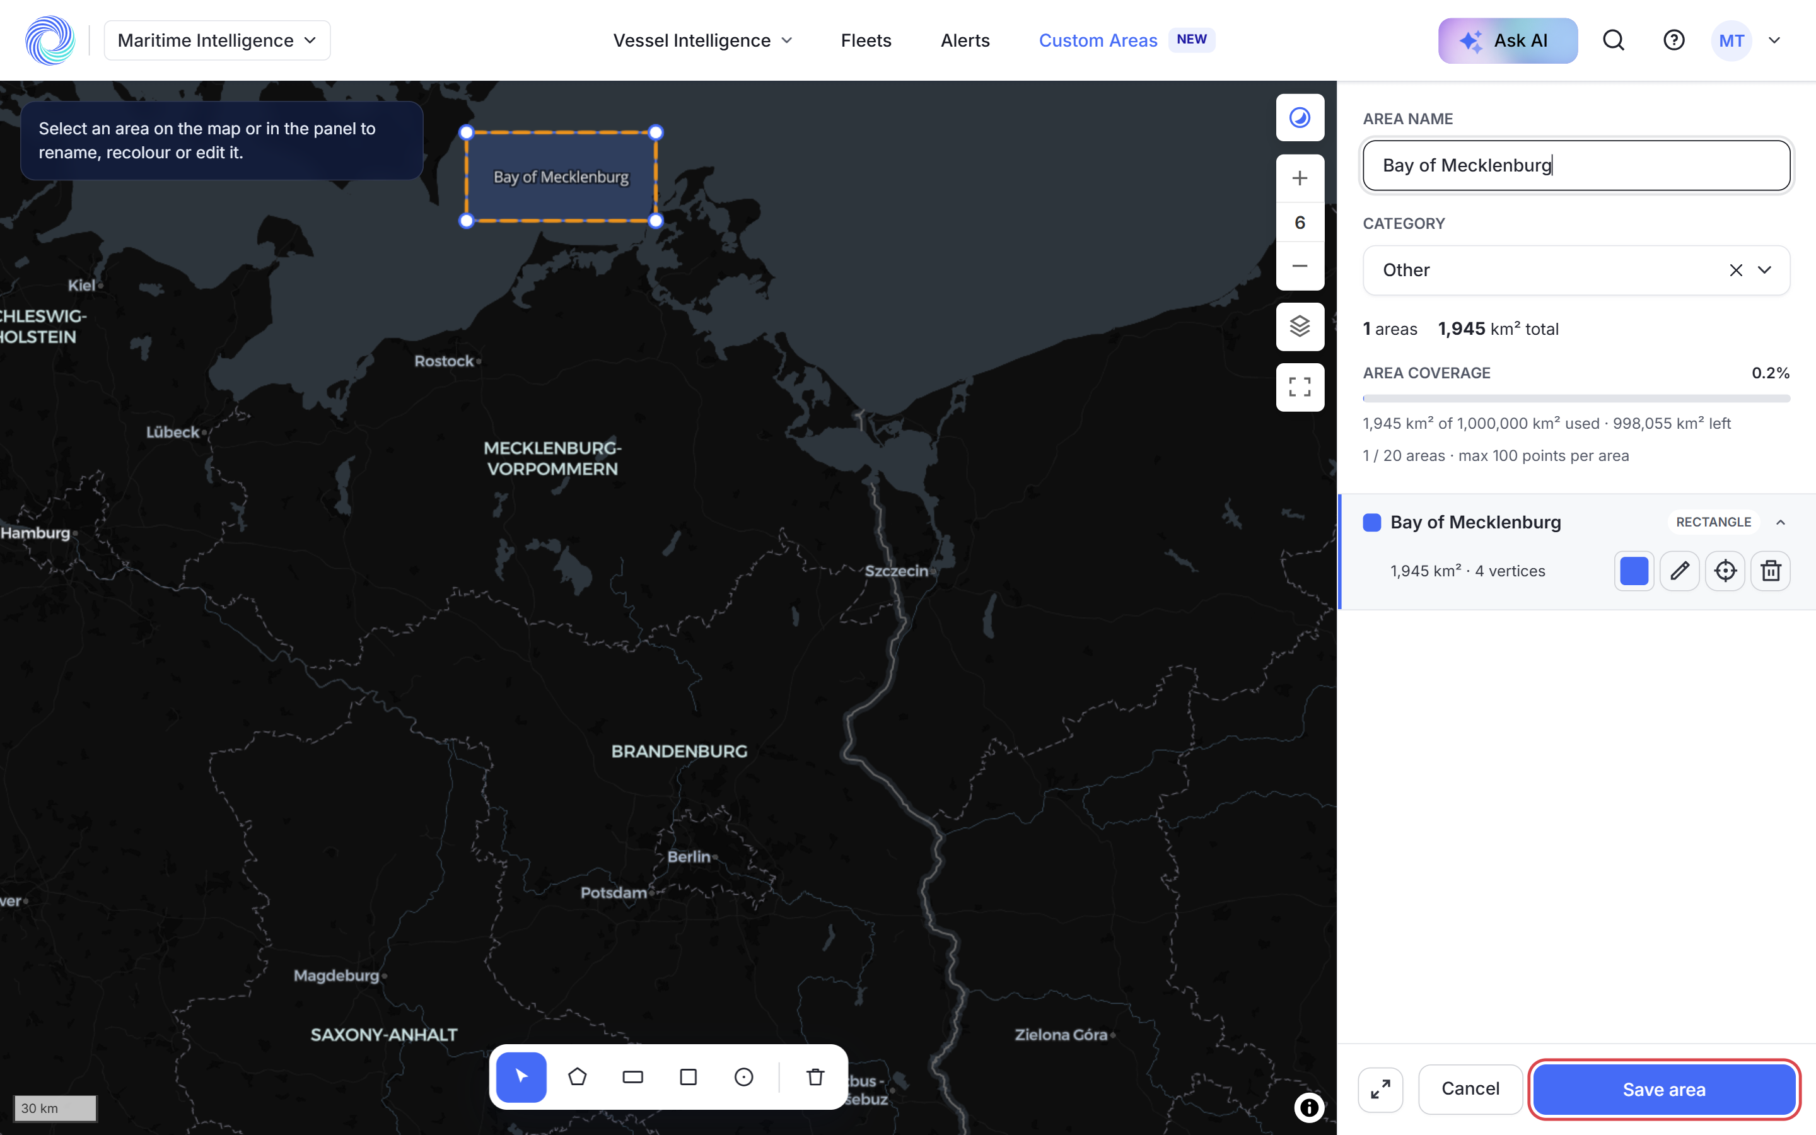Locate Bay of Mecklenburg on map

1725,571
